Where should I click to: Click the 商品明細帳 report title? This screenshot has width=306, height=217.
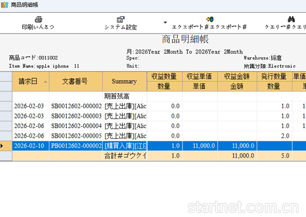pyautogui.click(x=185, y=39)
